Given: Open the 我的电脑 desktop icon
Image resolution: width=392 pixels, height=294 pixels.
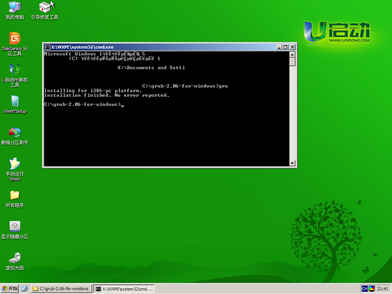Looking at the screenshot, I should [x=15, y=10].
